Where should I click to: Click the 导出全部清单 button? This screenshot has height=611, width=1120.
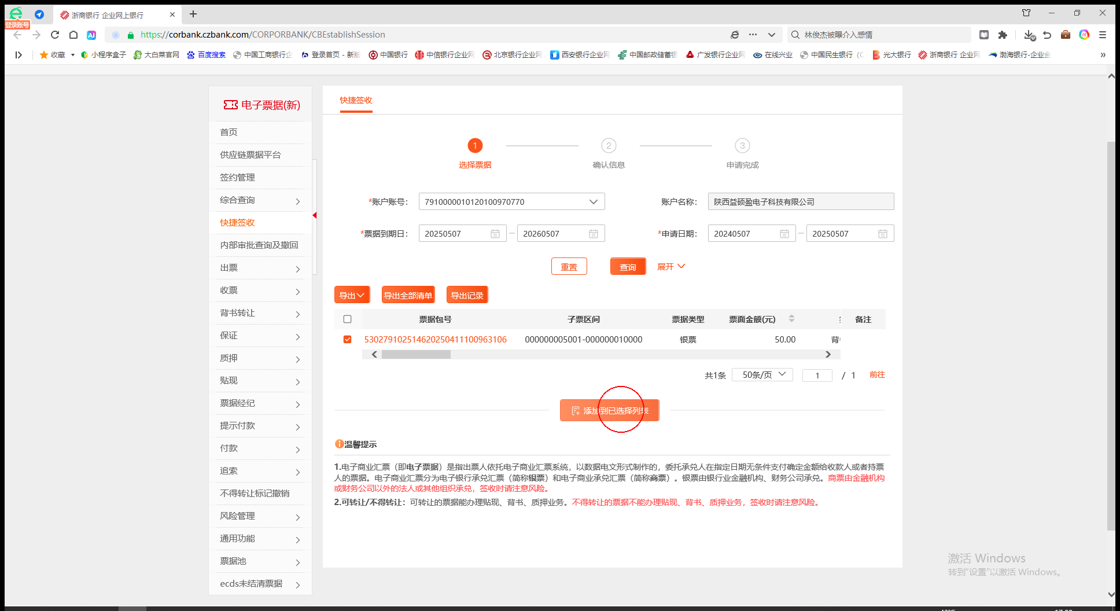[408, 295]
